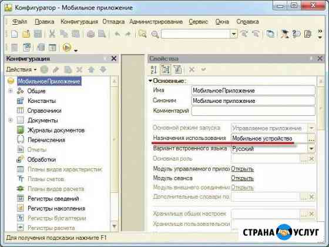Open the search combo box dropdown
Image resolution: width=329 pixels, height=247 pixels.
pos(234,34)
